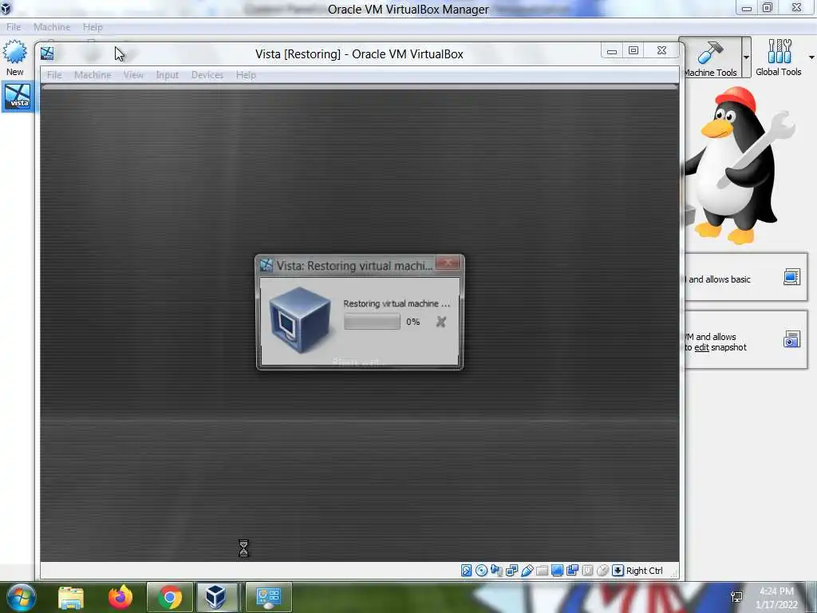
Task: Open File Explorer from the taskbar
Action: tap(71, 597)
